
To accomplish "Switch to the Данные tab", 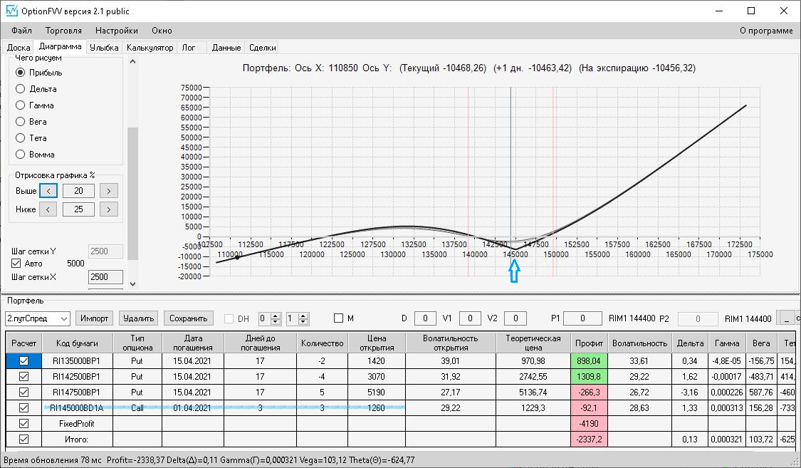I will coord(226,48).
